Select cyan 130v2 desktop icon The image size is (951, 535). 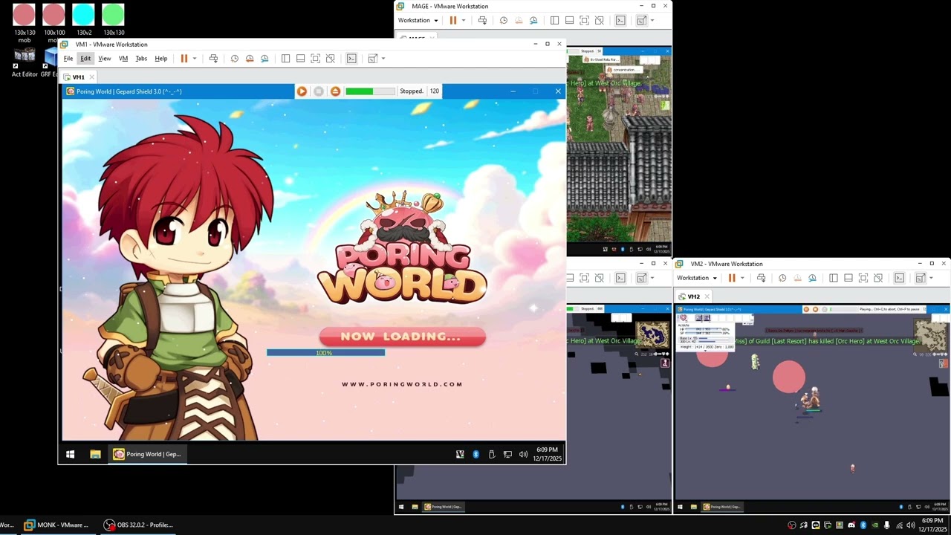(83, 20)
